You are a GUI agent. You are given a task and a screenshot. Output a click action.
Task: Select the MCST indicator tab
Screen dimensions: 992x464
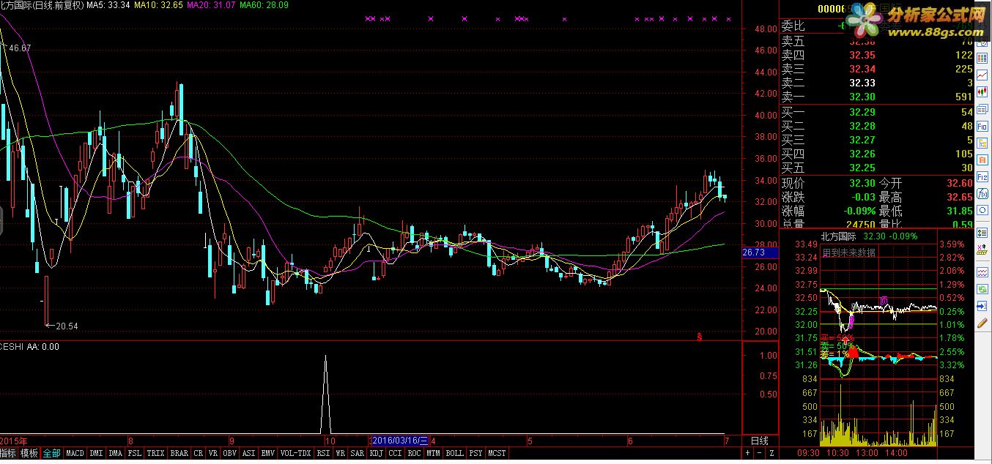click(497, 453)
